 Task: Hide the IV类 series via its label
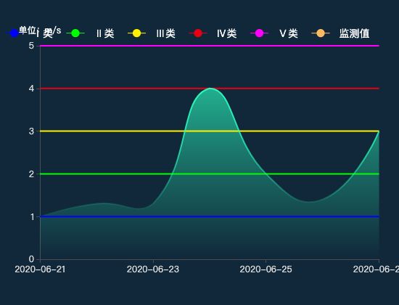227,33
